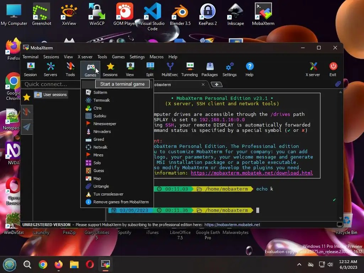Select the Split toolbar icon
The height and width of the screenshot is (273, 364).
click(x=150, y=69)
